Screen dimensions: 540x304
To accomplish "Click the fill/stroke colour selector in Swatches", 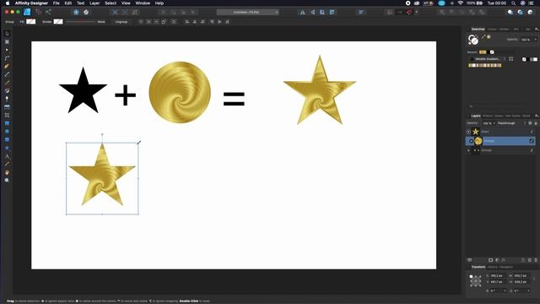I will pos(473,40).
